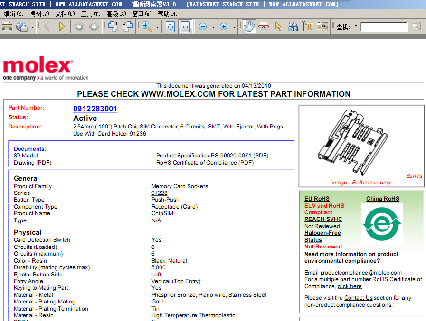
Task: Open the zoom tool dropdown arrow
Action: [157, 27]
